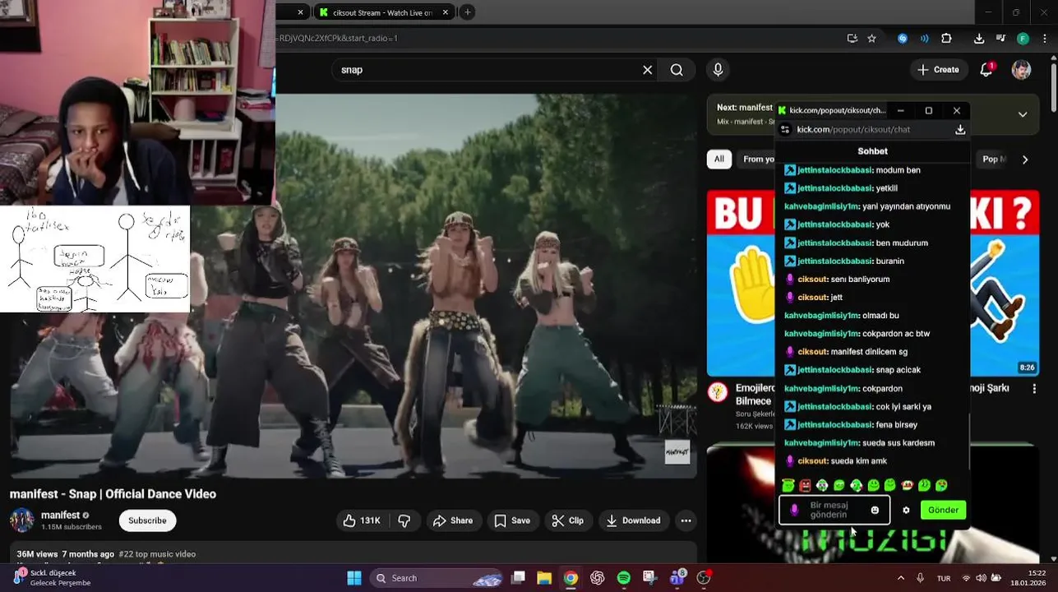Open Chrome media control icon
Screen dimensions: 1058x592
point(1000,39)
